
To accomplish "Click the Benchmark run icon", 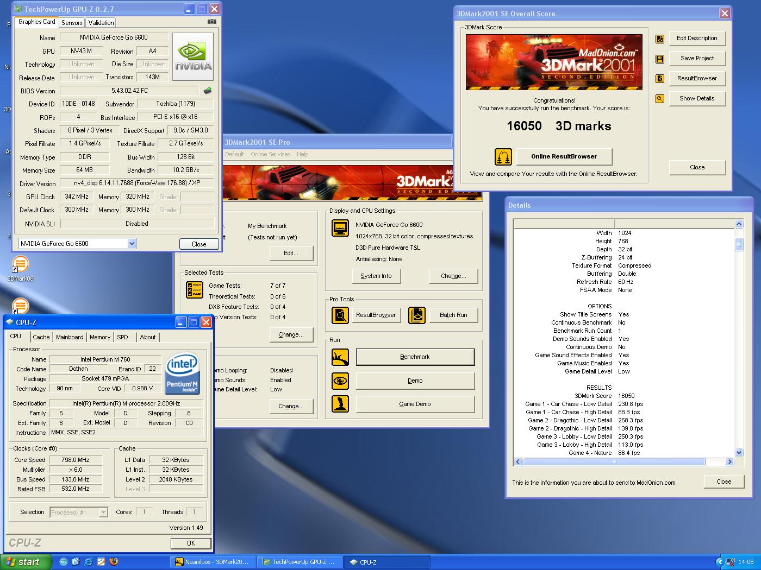I will (x=340, y=357).
